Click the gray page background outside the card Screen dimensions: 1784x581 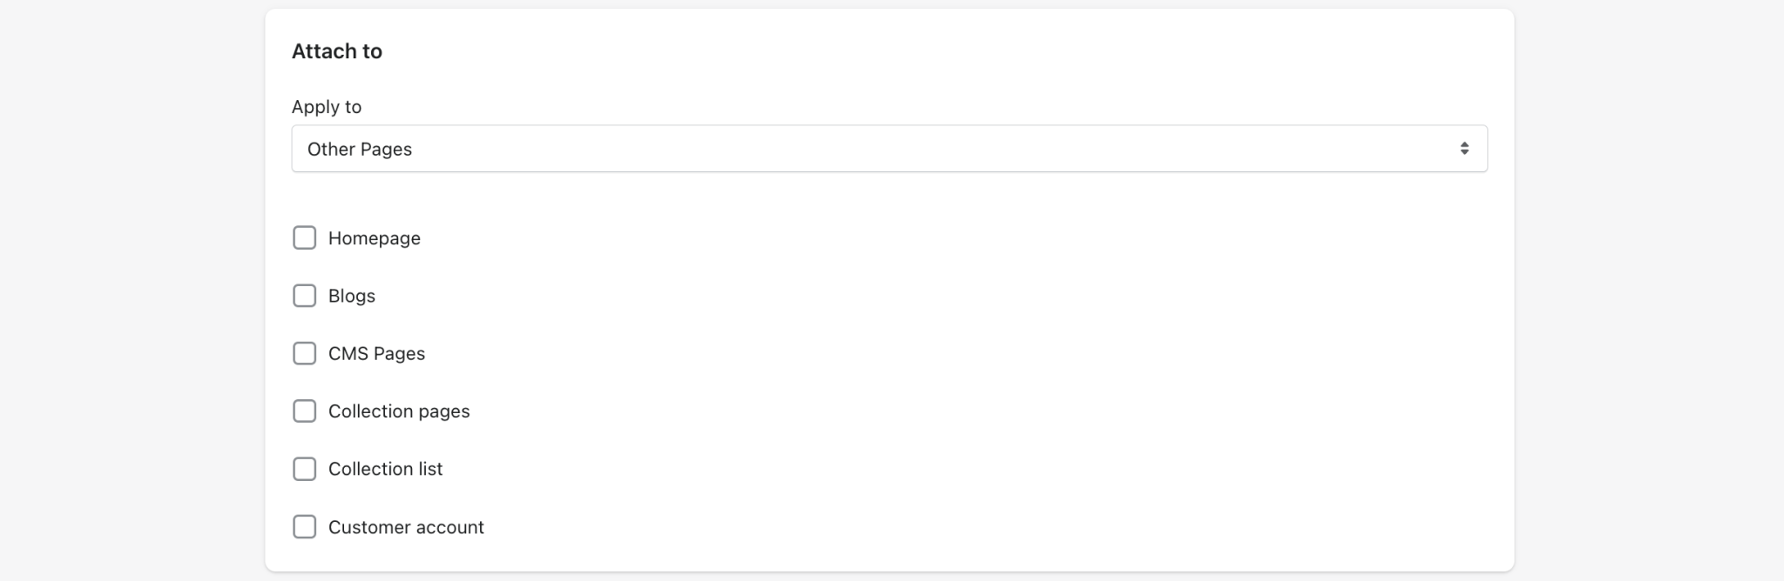131,287
